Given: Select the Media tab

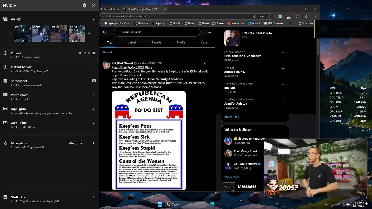Looking at the screenshot, I should click(x=181, y=42).
